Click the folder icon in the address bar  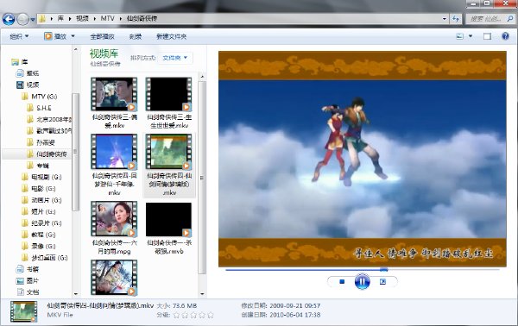[42, 18]
